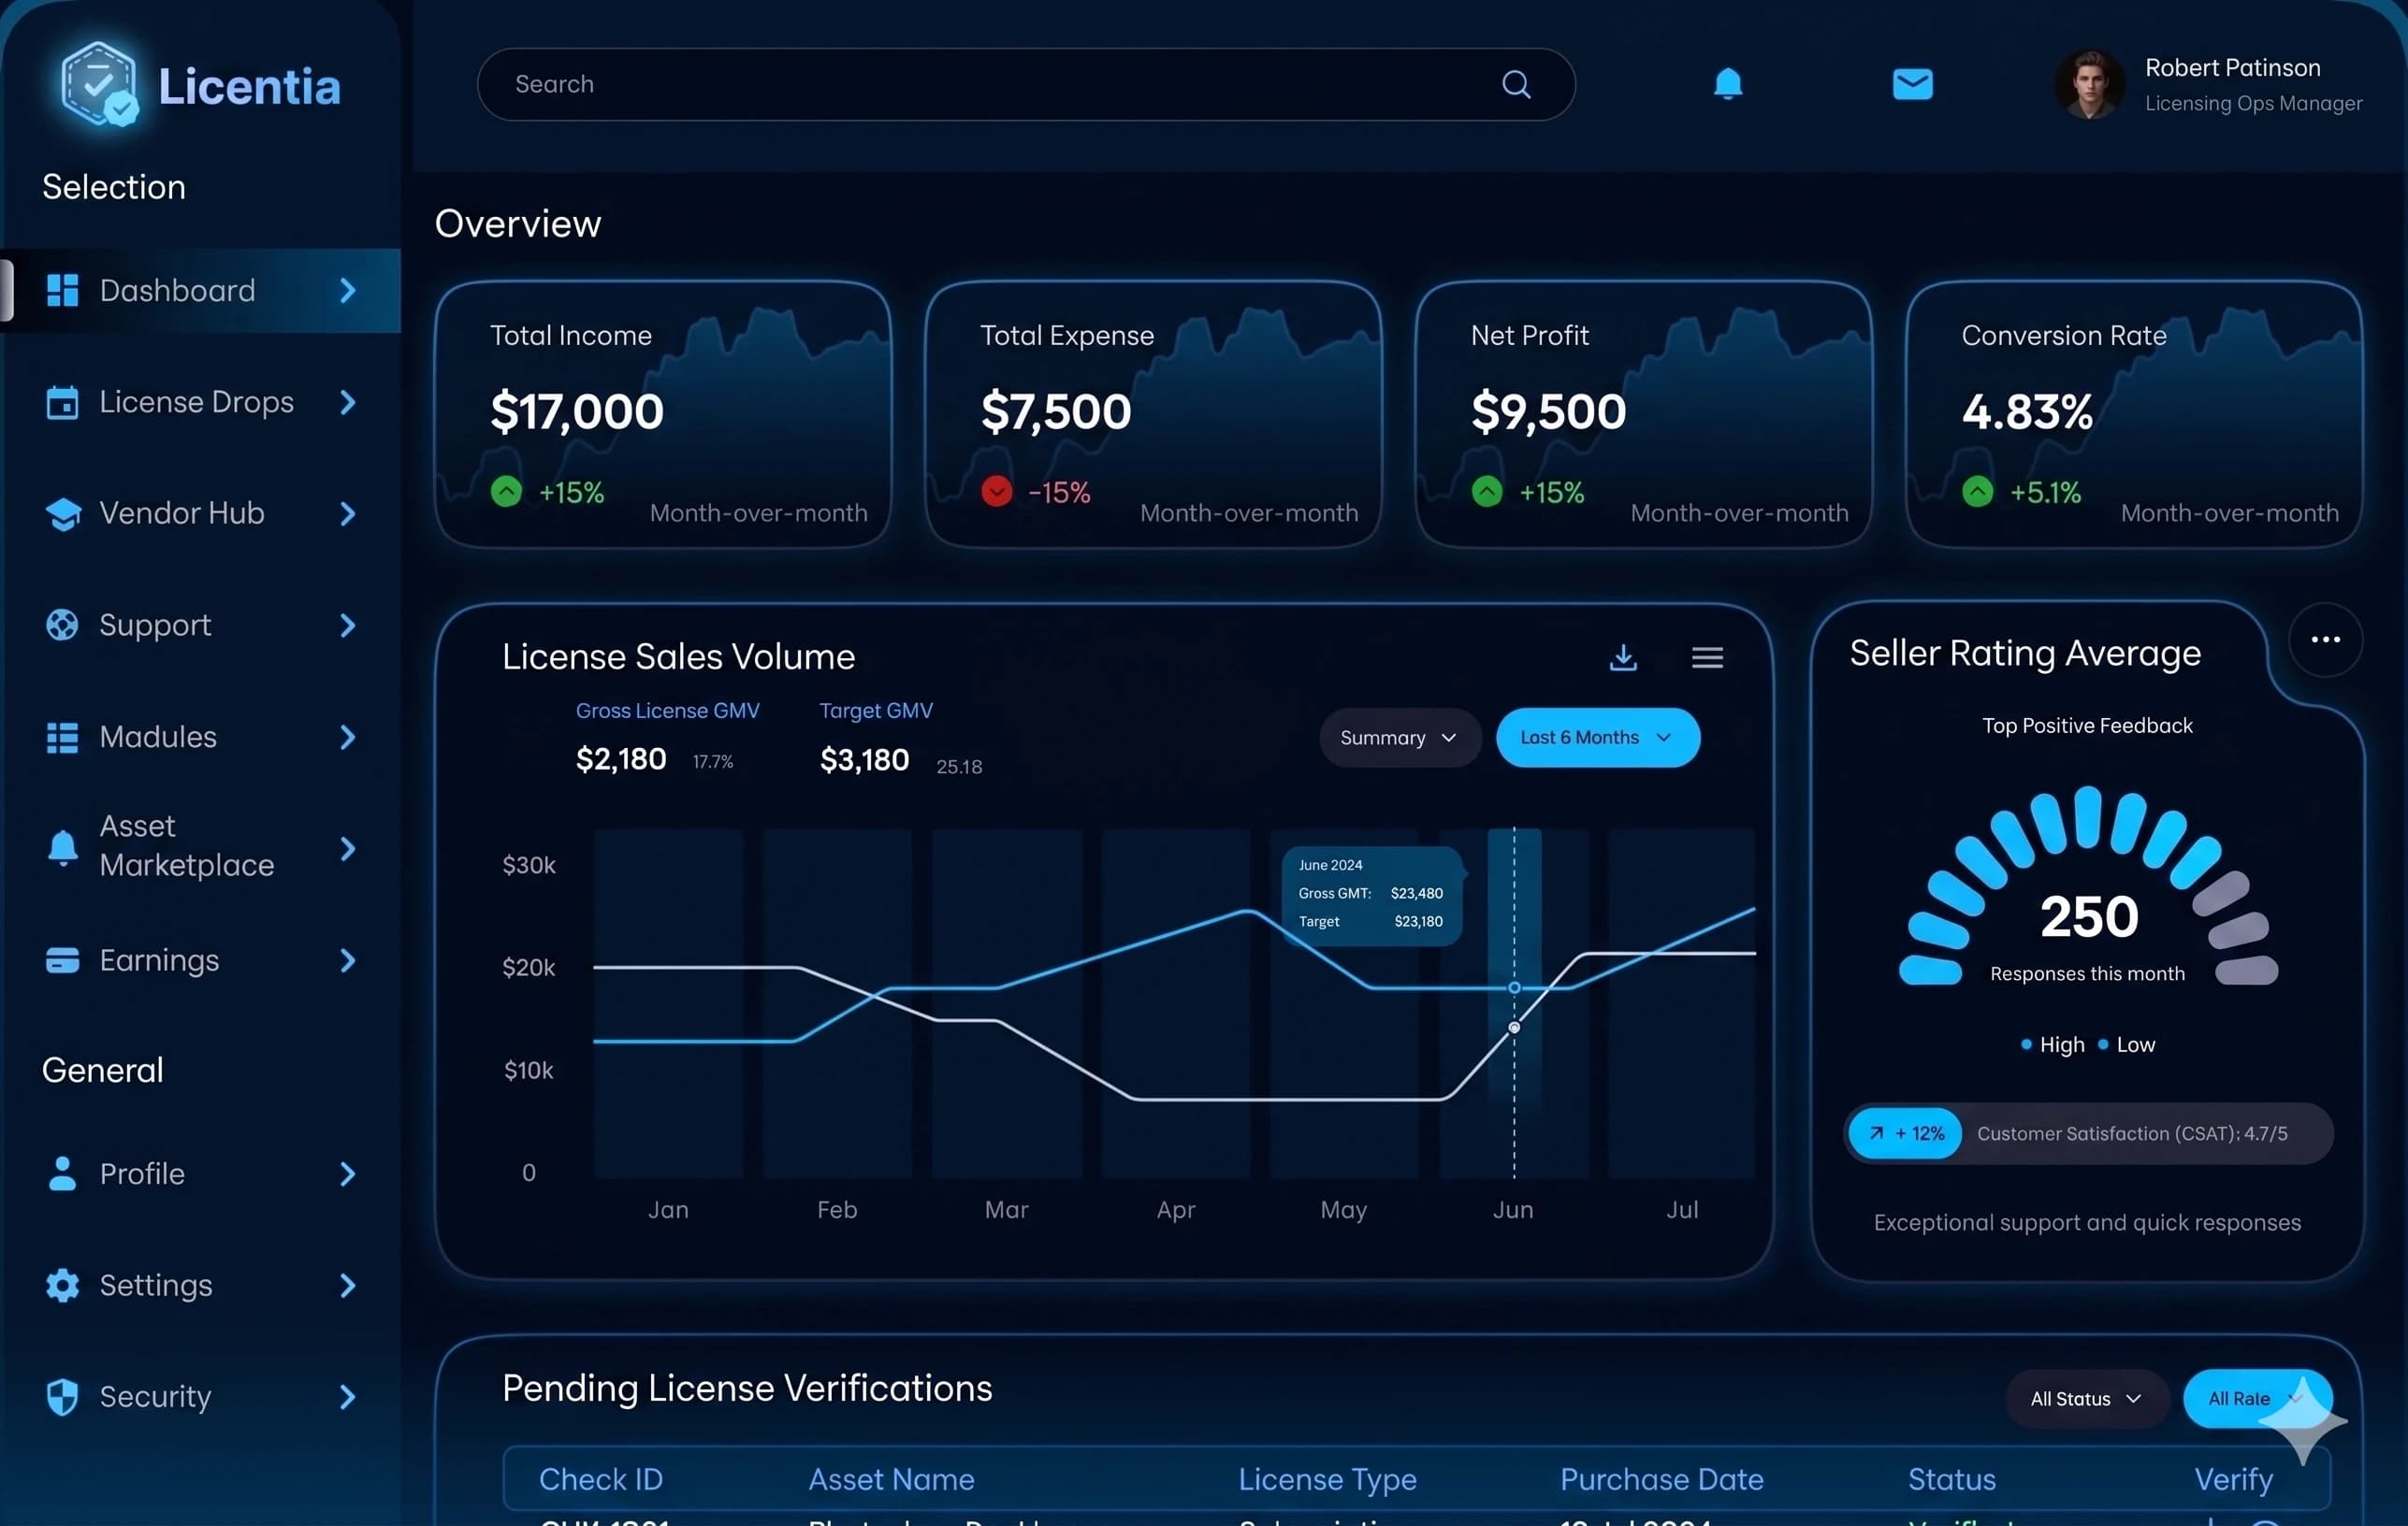This screenshot has width=2408, height=1526.
Task: Select the Dashboard menu item
Action: pyautogui.click(x=200, y=291)
